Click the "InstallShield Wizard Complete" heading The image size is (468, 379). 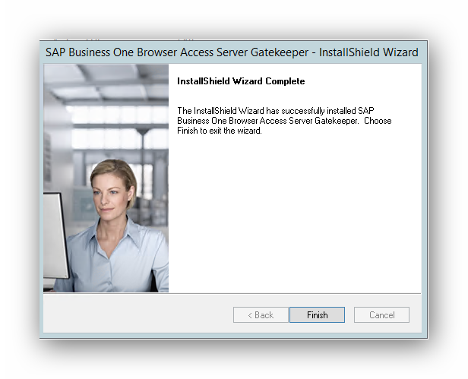pyautogui.click(x=240, y=81)
